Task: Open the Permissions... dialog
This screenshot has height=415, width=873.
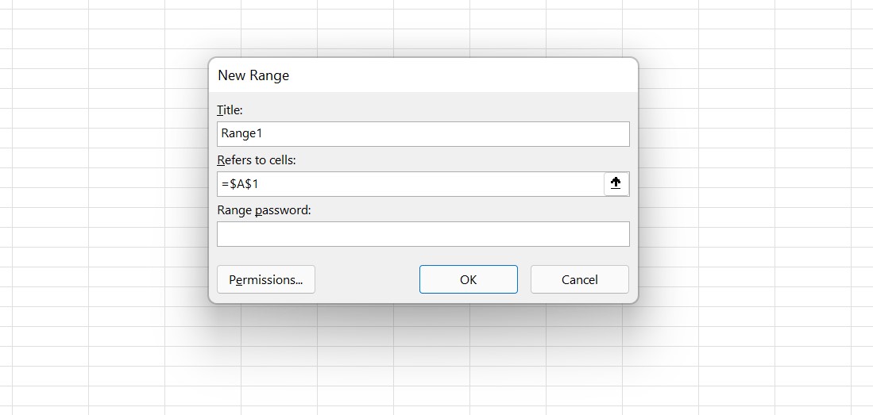Action: 265,279
